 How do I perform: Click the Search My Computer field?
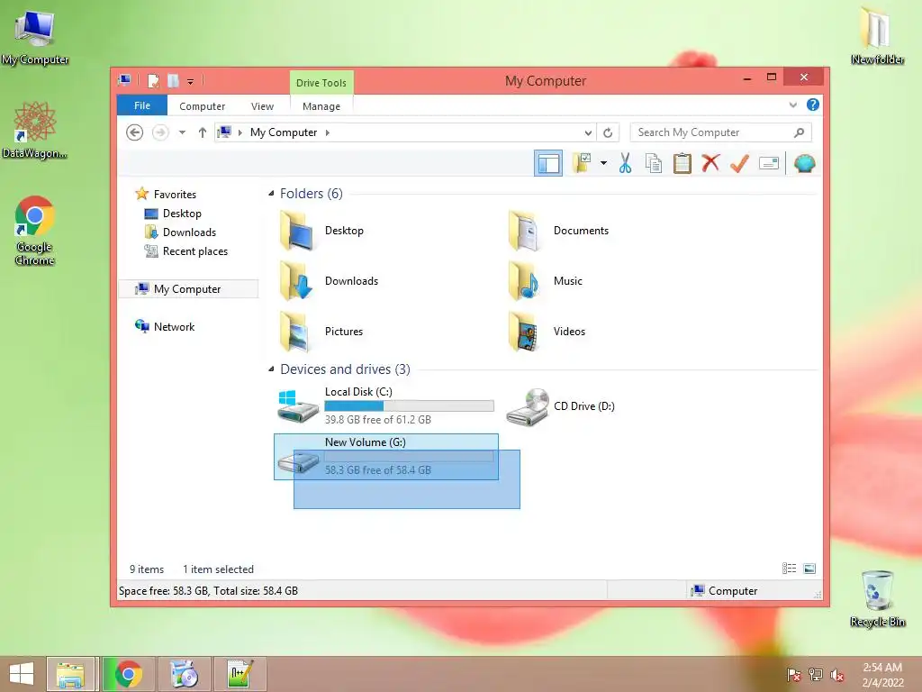tap(721, 132)
